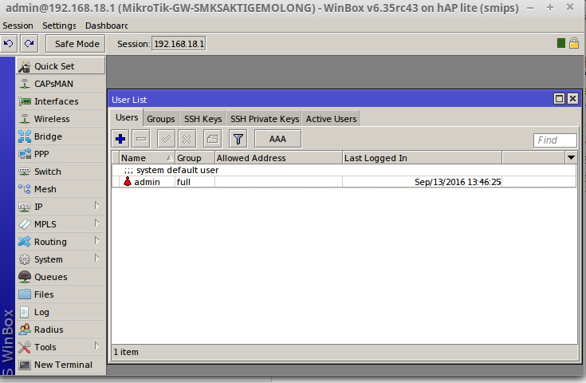The image size is (586, 383).
Task: Open Mesh in the sidebar
Action: point(61,189)
